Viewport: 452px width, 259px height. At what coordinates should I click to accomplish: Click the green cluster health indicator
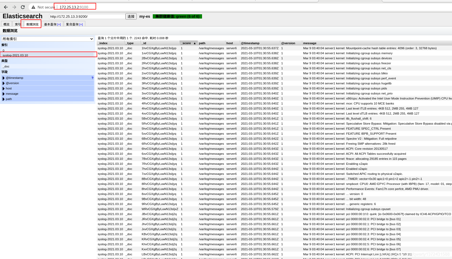click(177, 16)
